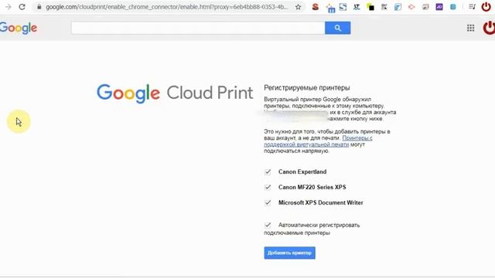This screenshot has width=495, height=278.
Task: Click the browser forward arrow
Action: [x=9, y=7]
